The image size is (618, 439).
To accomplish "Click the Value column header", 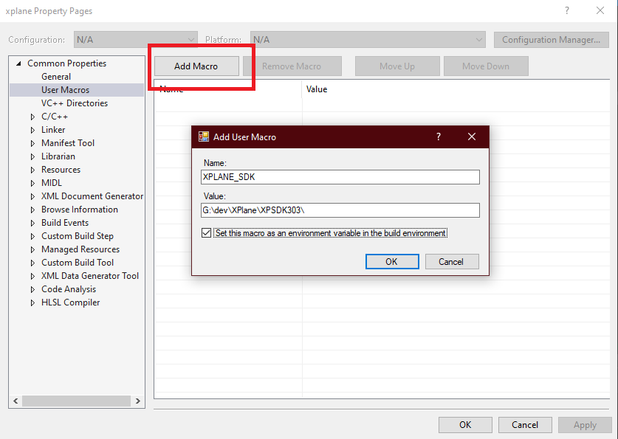I will tap(317, 89).
